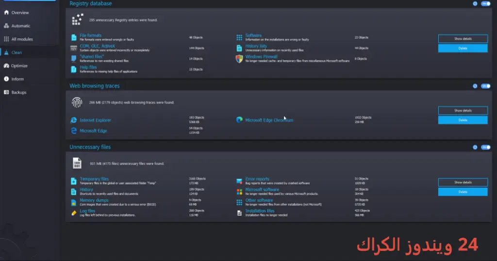
Task: Go to Inform in sidebar
Action: click(x=17, y=79)
